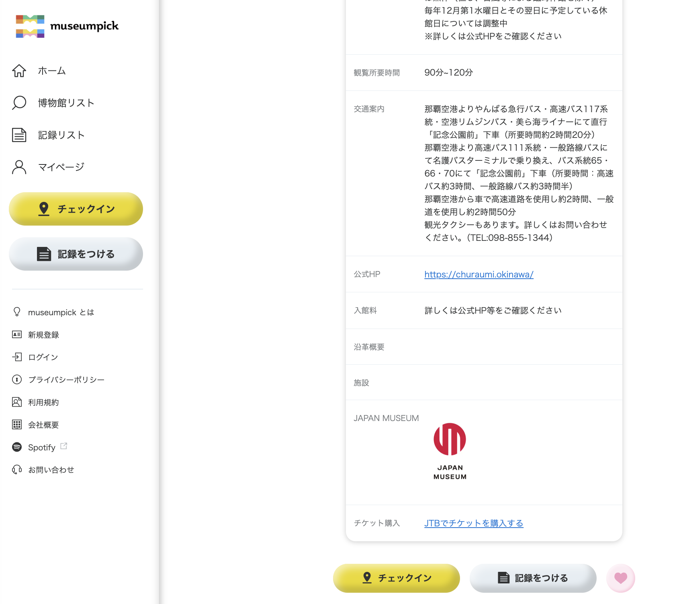
Task: Open the ログイン link
Action: 43,357
